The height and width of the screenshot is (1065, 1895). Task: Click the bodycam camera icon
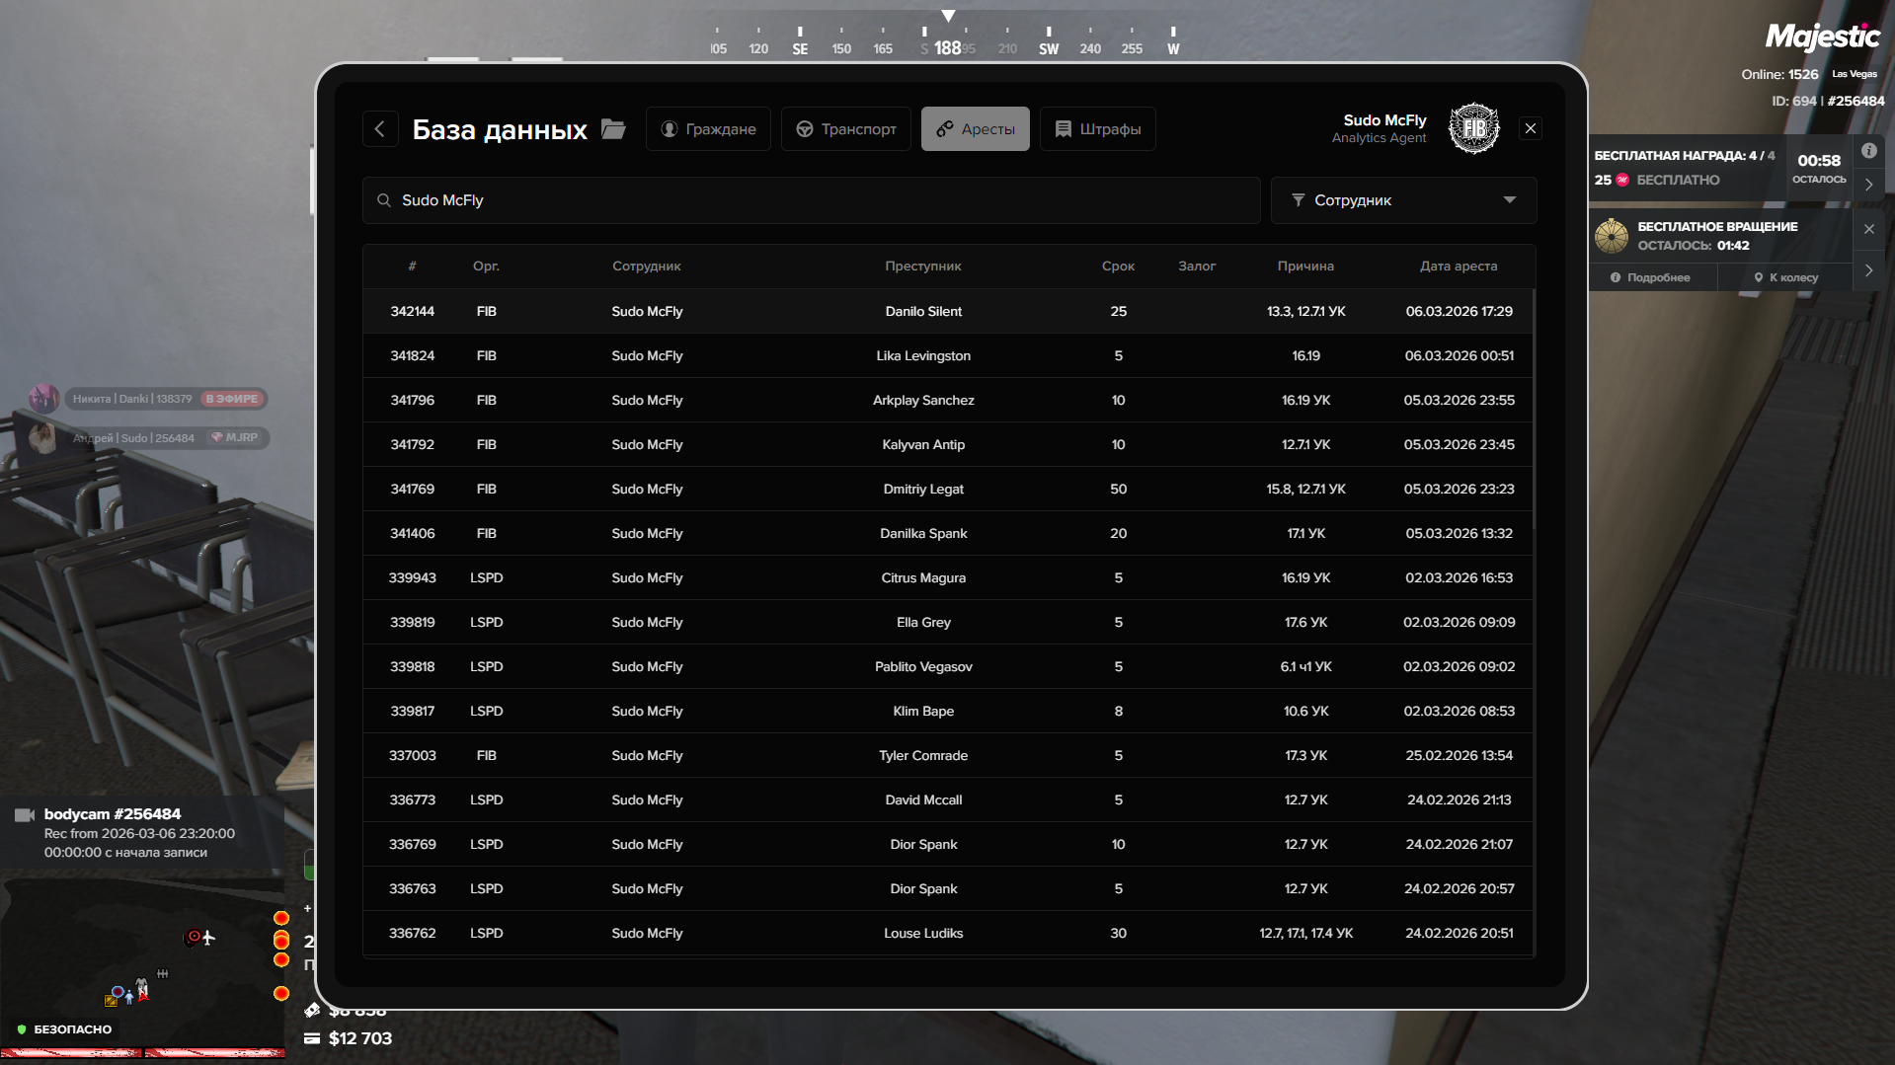[25, 814]
